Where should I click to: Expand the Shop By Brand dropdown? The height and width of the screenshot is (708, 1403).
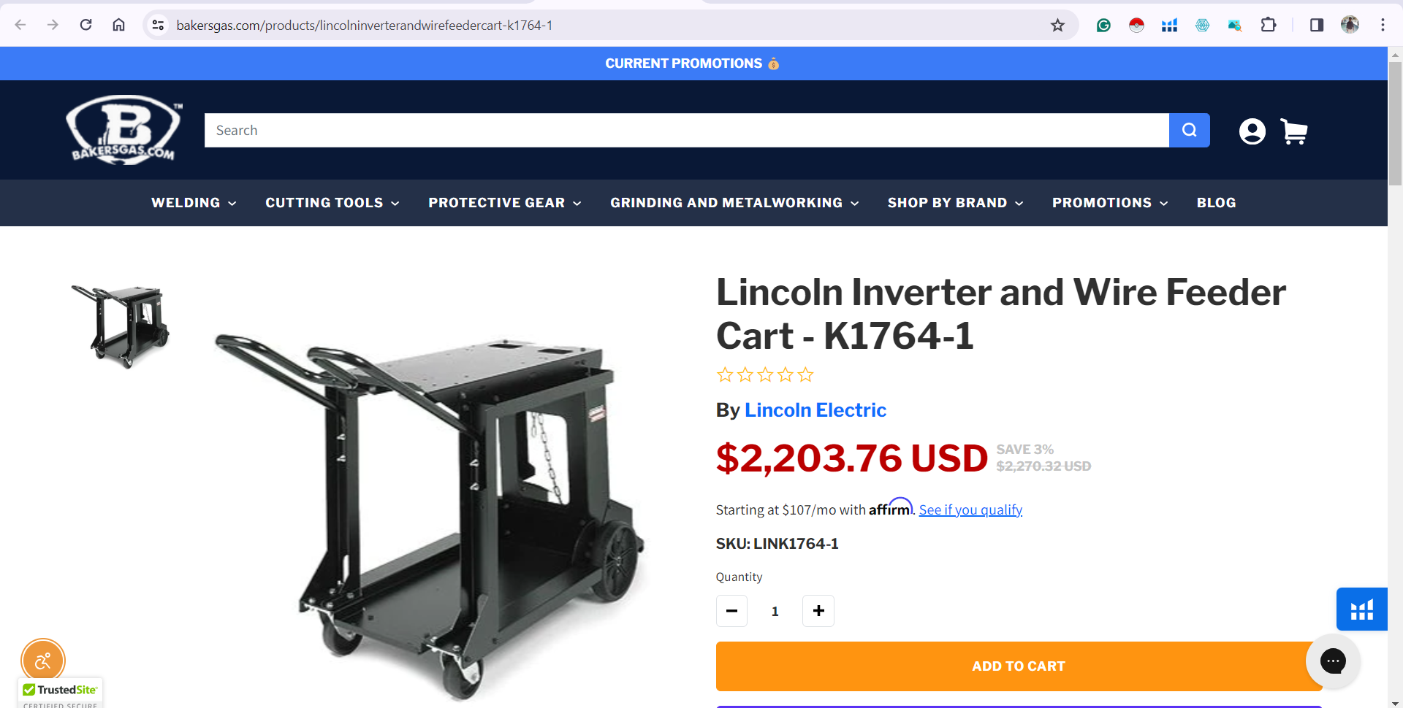tap(955, 203)
